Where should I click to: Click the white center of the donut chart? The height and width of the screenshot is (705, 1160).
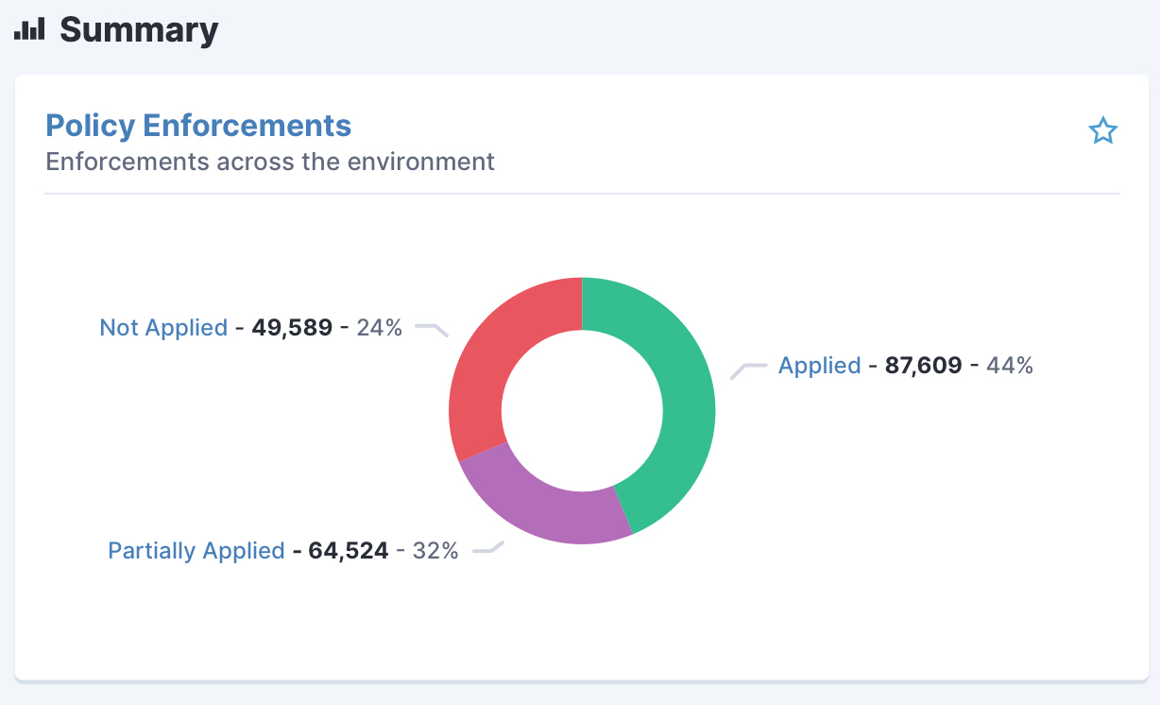click(582, 410)
